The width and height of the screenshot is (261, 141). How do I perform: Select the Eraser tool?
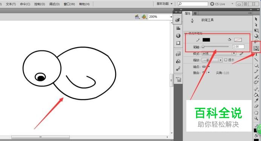256,106
